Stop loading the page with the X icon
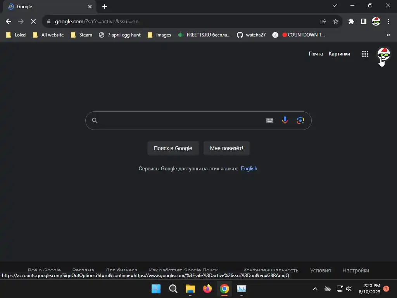The image size is (397, 298). (x=33, y=22)
